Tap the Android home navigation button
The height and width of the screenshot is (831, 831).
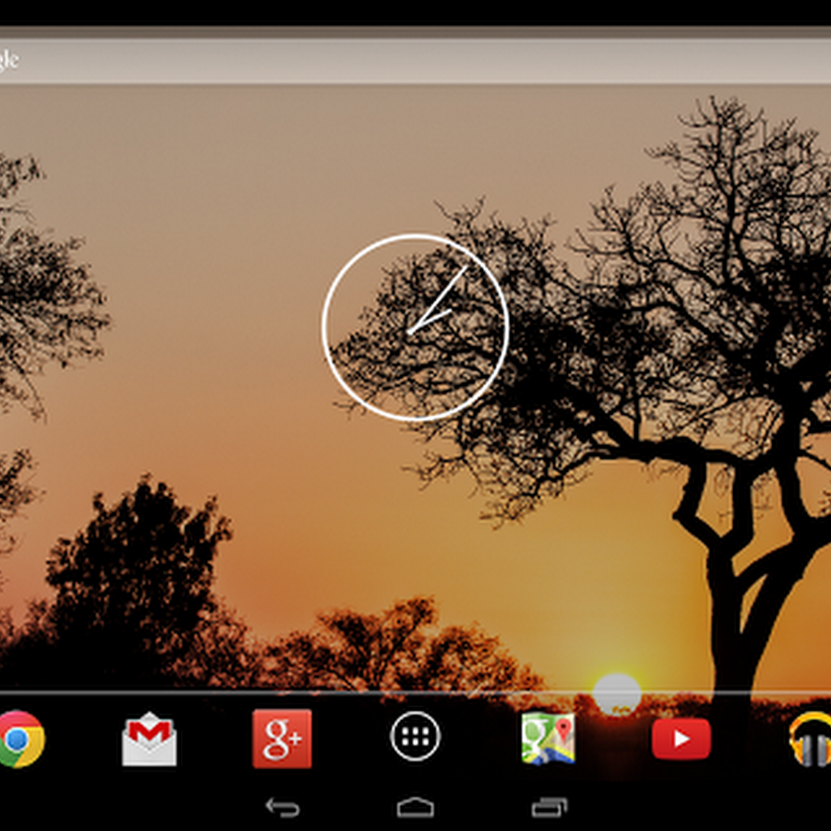[x=415, y=808]
